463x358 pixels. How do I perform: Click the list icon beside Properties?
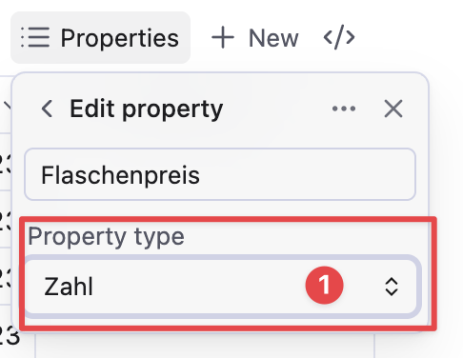tap(35, 37)
